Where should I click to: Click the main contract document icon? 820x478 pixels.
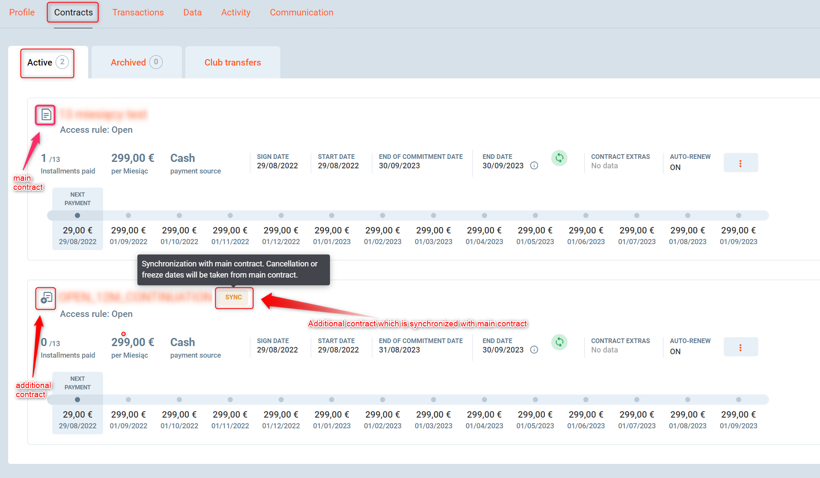pos(46,115)
